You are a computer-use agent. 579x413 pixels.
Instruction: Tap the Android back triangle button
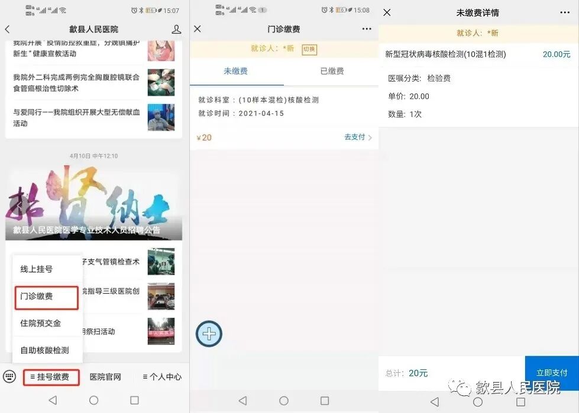coord(53,400)
